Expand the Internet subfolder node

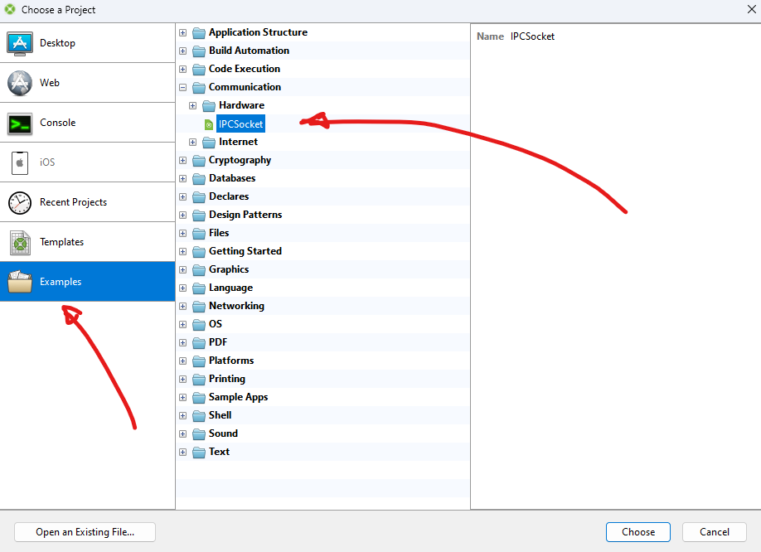point(192,142)
